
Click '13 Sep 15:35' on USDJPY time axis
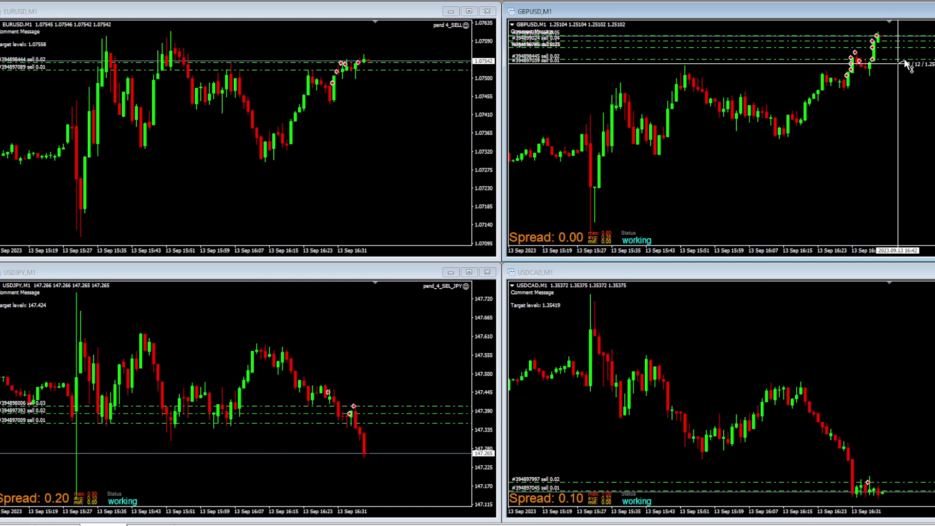(112, 512)
